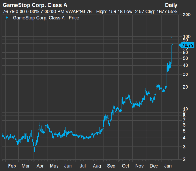Viewport: 196px width, 171px height.
Task: Click the GameStop Corp. Class A title
Action: pos(35,5)
